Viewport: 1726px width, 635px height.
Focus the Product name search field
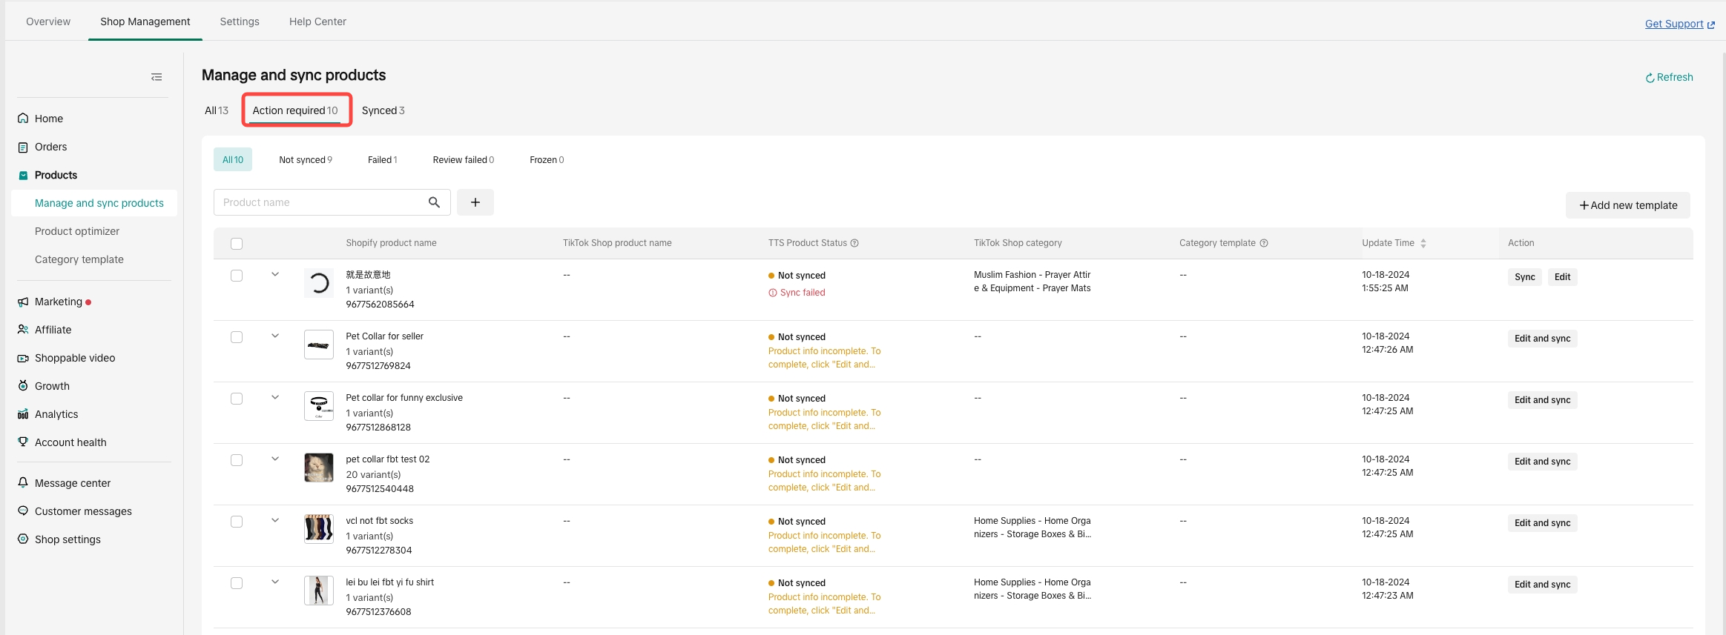319,202
